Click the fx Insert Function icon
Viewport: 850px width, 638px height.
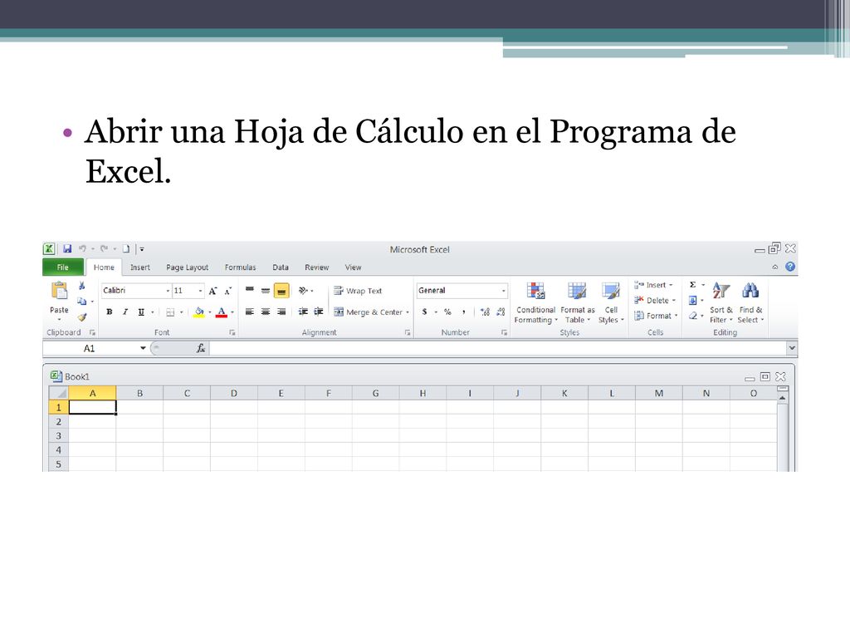point(201,348)
